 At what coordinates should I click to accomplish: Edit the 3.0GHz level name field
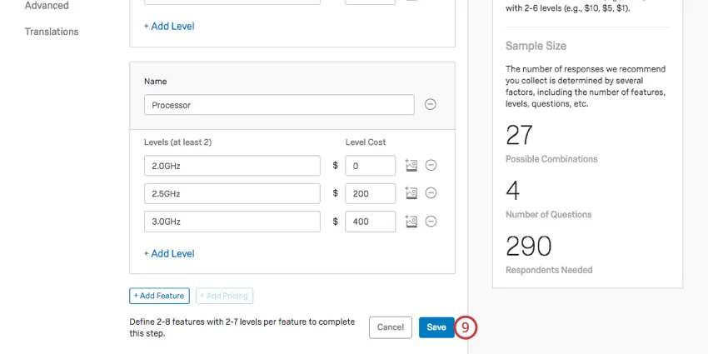[x=232, y=222]
